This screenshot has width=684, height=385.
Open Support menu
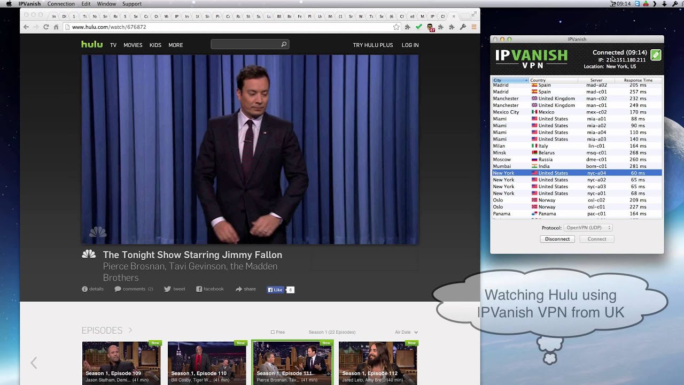tap(132, 4)
